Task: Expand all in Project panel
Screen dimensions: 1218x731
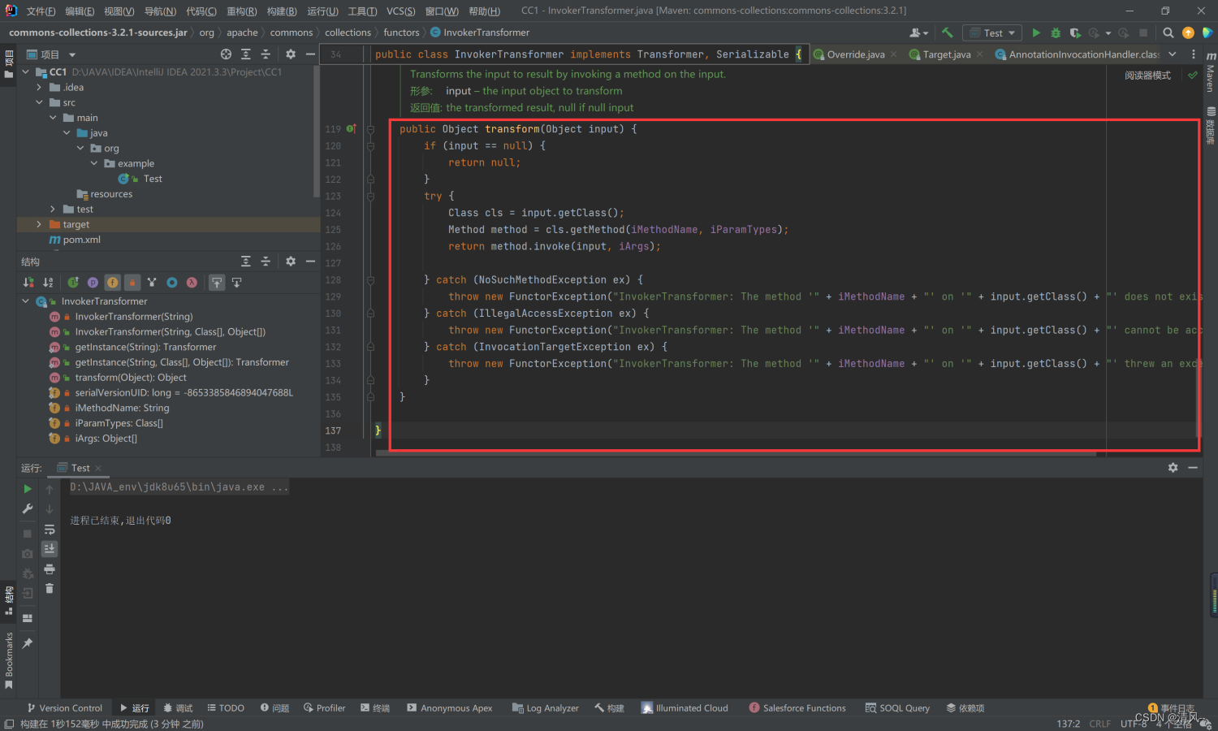Action: (x=246, y=54)
